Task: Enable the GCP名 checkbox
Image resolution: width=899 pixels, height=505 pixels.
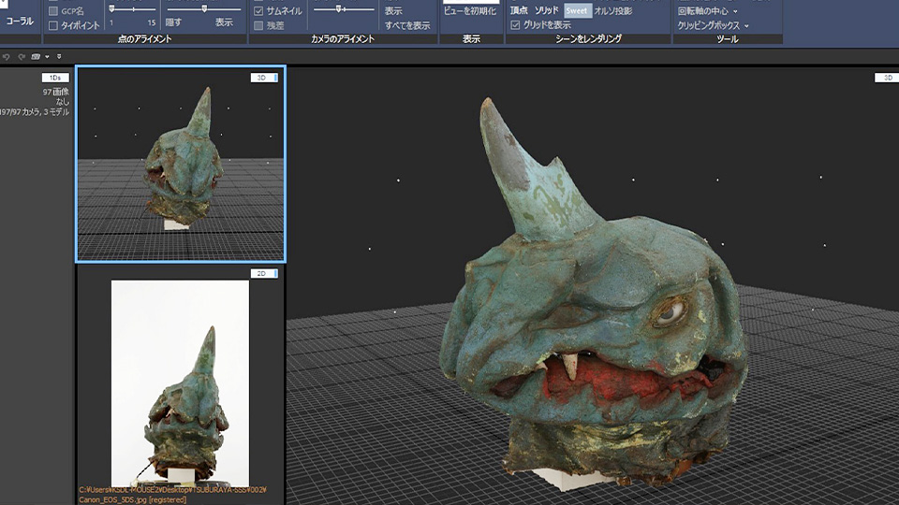Action: 53,11
